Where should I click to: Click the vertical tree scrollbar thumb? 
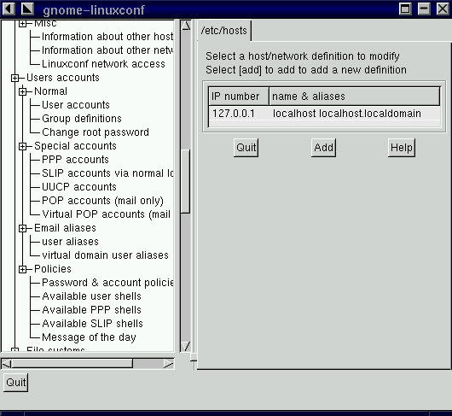[x=186, y=181]
